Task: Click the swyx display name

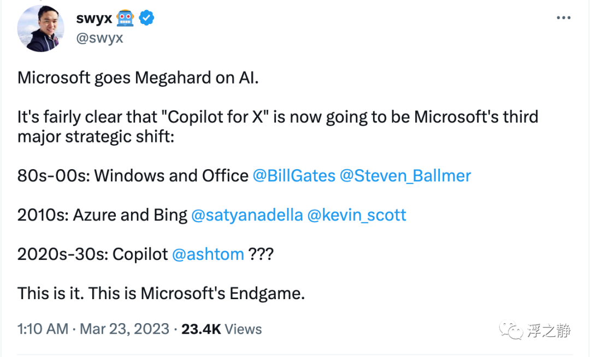Action: 94,18
